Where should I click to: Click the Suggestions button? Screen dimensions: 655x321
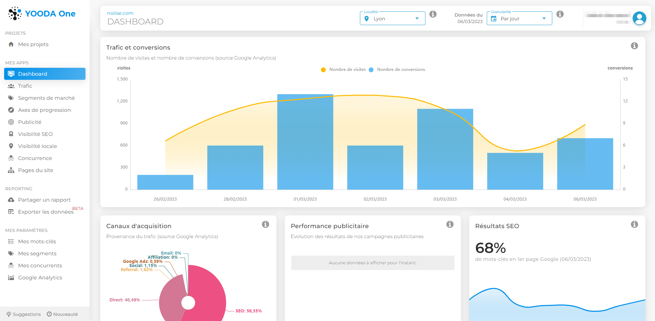tap(23, 314)
